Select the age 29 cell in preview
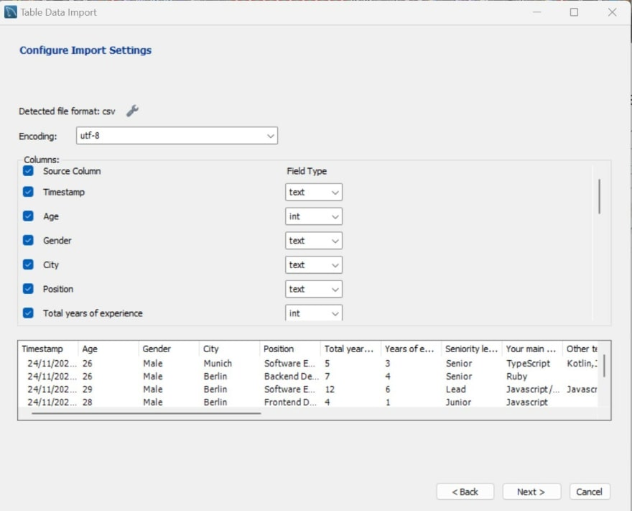 pyautogui.click(x=88, y=390)
